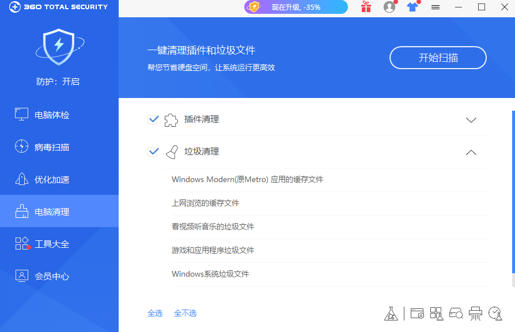Open the file shredder tool icon
The width and height of the screenshot is (515, 332).
pyautogui.click(x=475, y=313)
